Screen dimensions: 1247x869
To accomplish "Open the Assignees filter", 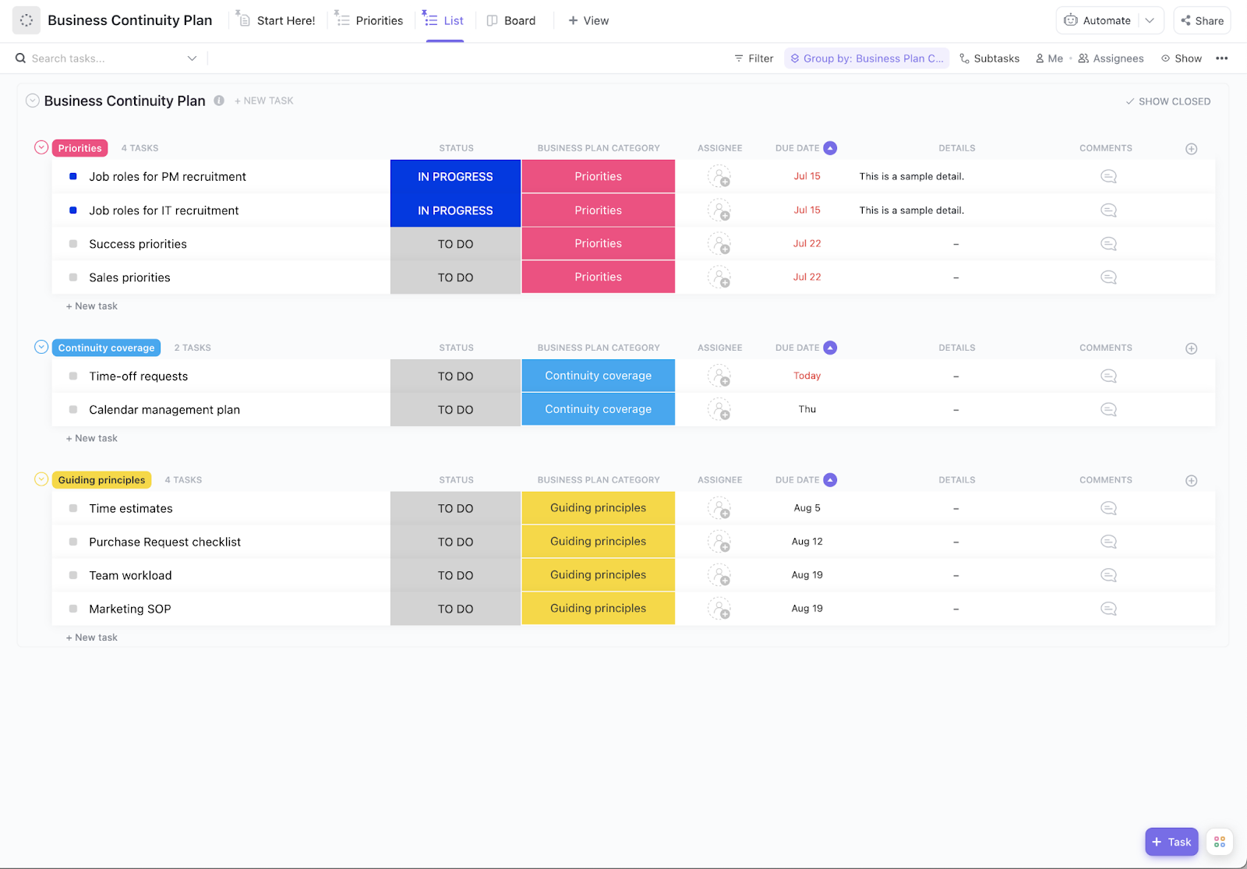I will pos(1111,58).
